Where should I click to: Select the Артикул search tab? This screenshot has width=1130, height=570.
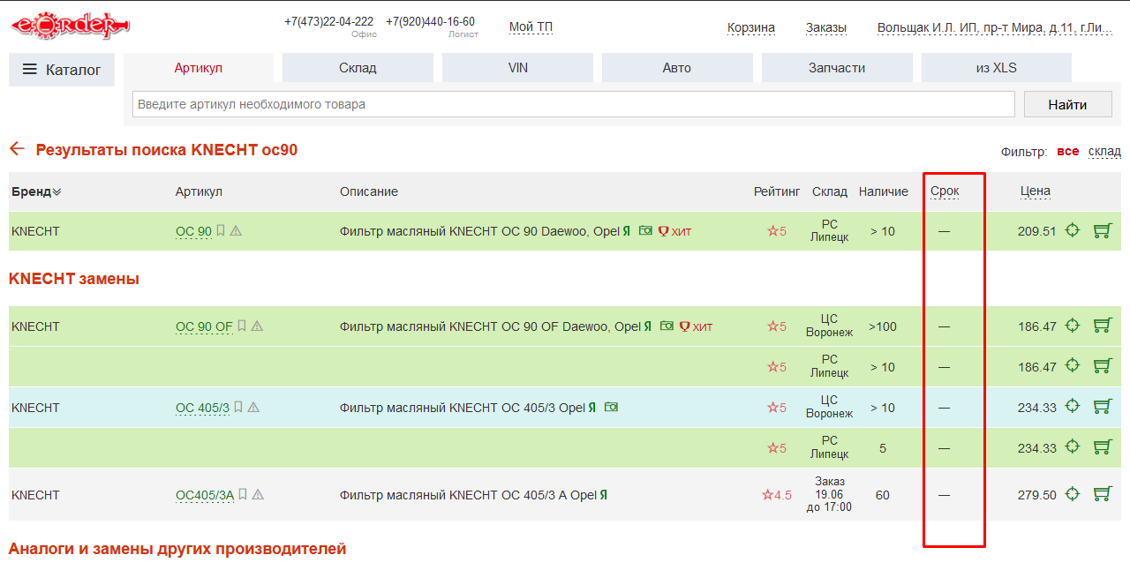199,68
